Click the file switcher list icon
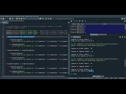Image resolution: width=126 pixels, height=94 pixels. [10, 19]
